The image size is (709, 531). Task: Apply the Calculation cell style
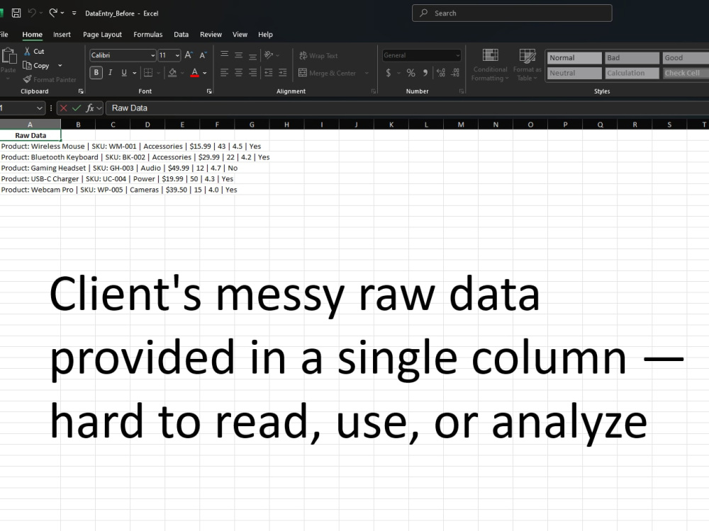coord(632,73)
